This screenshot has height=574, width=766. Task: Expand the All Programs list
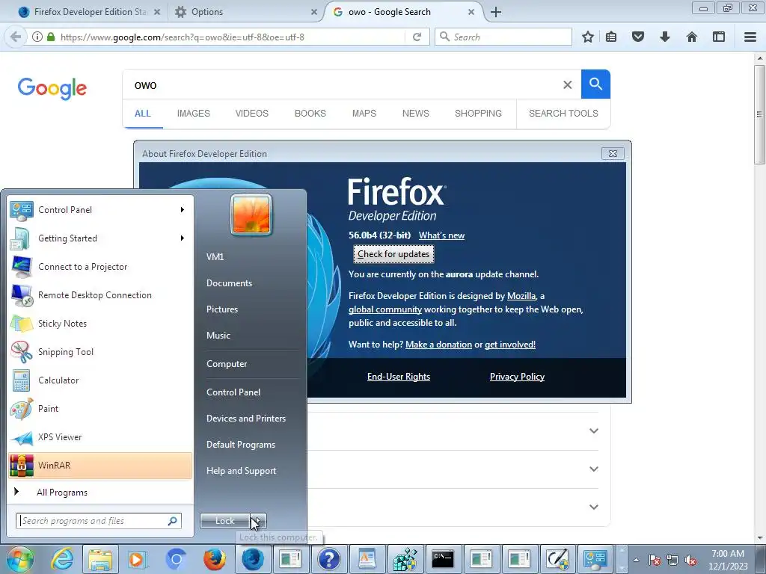point(100,492)
